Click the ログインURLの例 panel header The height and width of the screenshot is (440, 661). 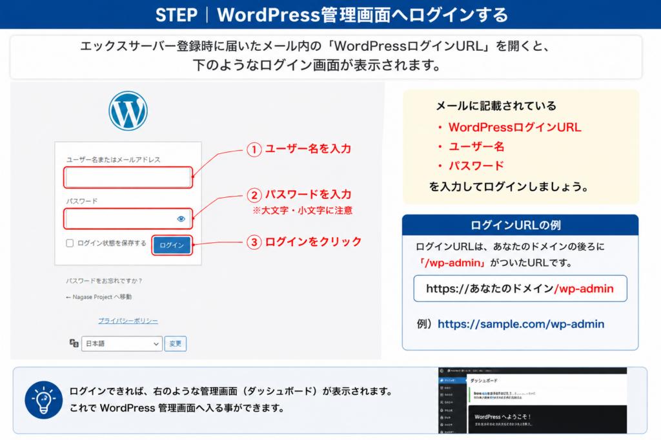coord(520,225)
